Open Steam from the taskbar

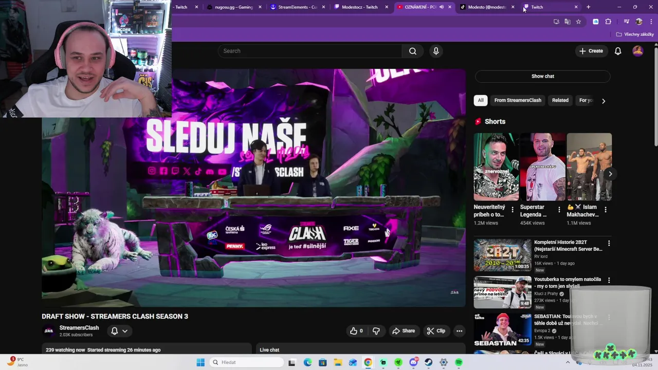click(x=428, y=362)
